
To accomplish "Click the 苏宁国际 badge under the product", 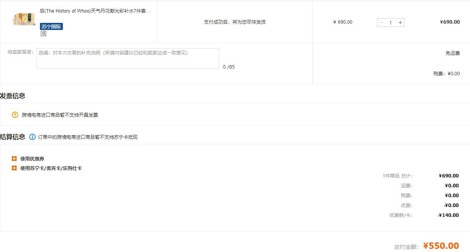I will (x=51, y=26).
